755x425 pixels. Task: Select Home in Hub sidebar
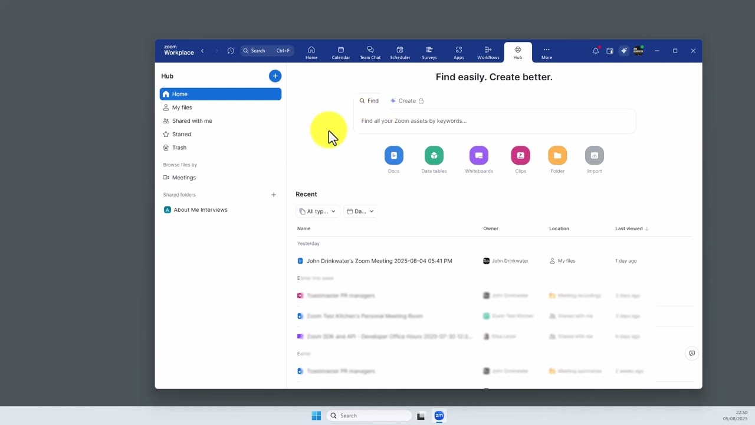tap(221, 94)
